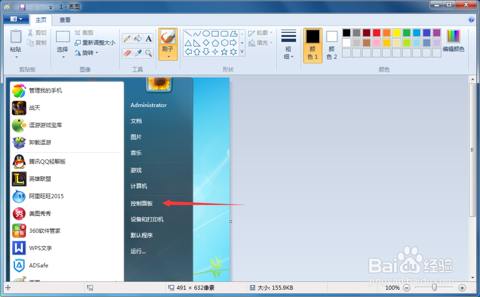Activate Color 2 (颜色 2) background box

pyautogui.click(x=332, y=46)
